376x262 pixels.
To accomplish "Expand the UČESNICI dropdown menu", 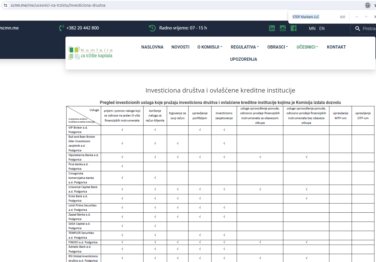I will coord(307,47).
